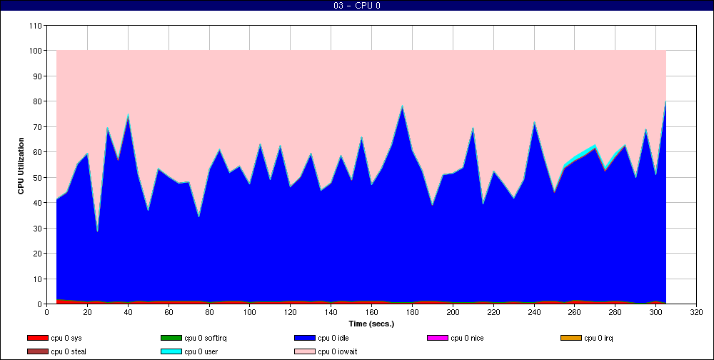Click the 20 tick label on the time axis

[x=87, y=312]
